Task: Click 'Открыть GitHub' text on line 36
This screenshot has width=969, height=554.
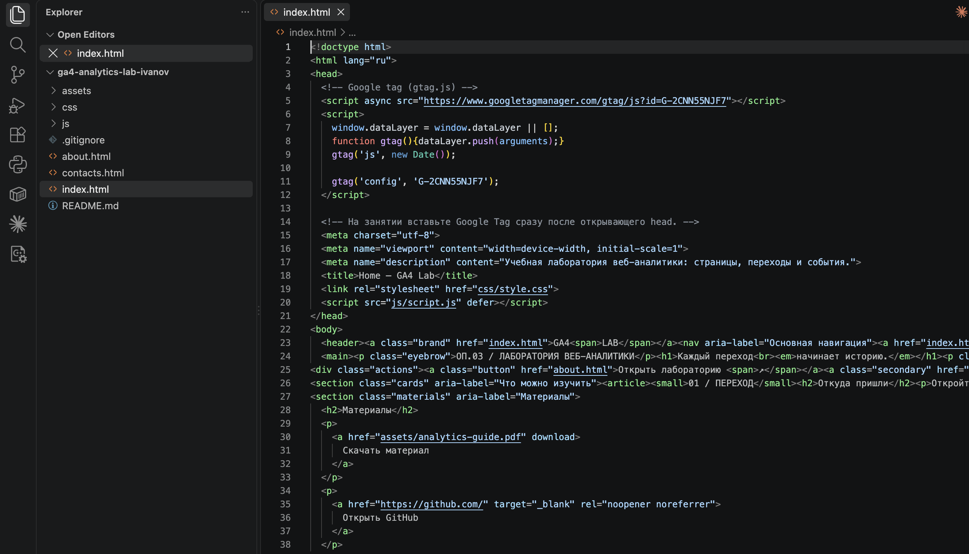Action: (380, 518)
